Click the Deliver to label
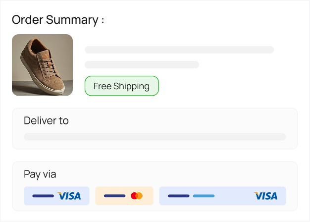This screenshot has width=310, height=222. click(46, 120)
